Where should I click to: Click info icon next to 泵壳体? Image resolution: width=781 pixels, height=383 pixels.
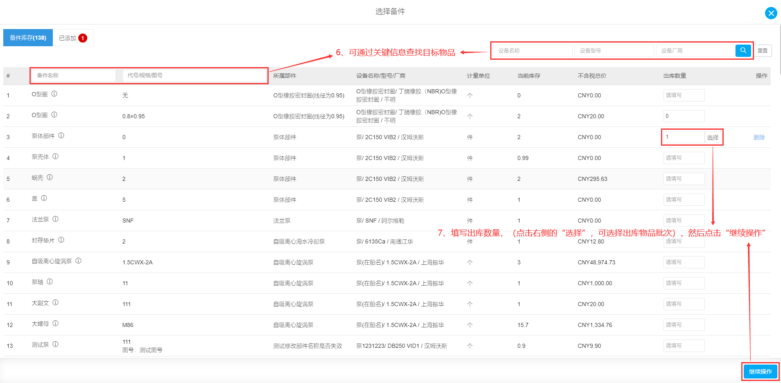[55, 156]
